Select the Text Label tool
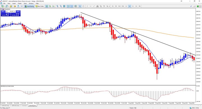Image resolution: width=202 pixels, height=109 pixels. (x=104, y=6)
